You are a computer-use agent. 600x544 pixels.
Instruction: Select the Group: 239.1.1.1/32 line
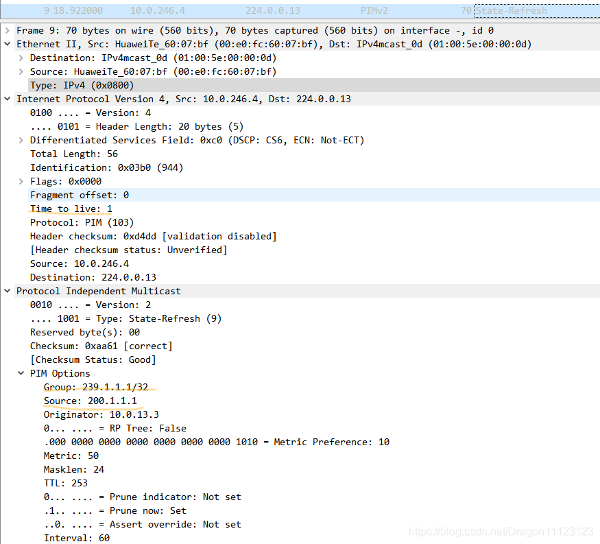click(96, 387)
